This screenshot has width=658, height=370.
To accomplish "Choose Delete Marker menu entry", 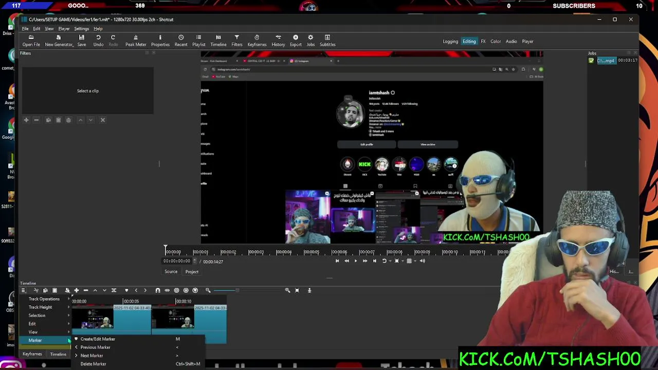I will [x=138, y=364].
